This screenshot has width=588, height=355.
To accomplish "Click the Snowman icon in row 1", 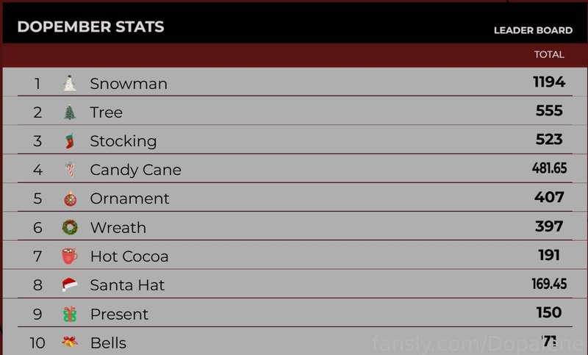I will 70,83.
